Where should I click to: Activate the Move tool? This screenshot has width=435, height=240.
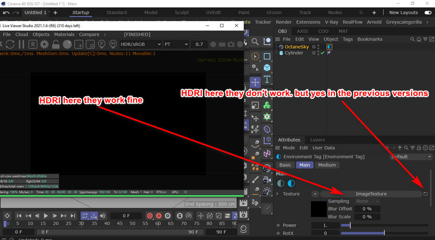coord(255,82)
